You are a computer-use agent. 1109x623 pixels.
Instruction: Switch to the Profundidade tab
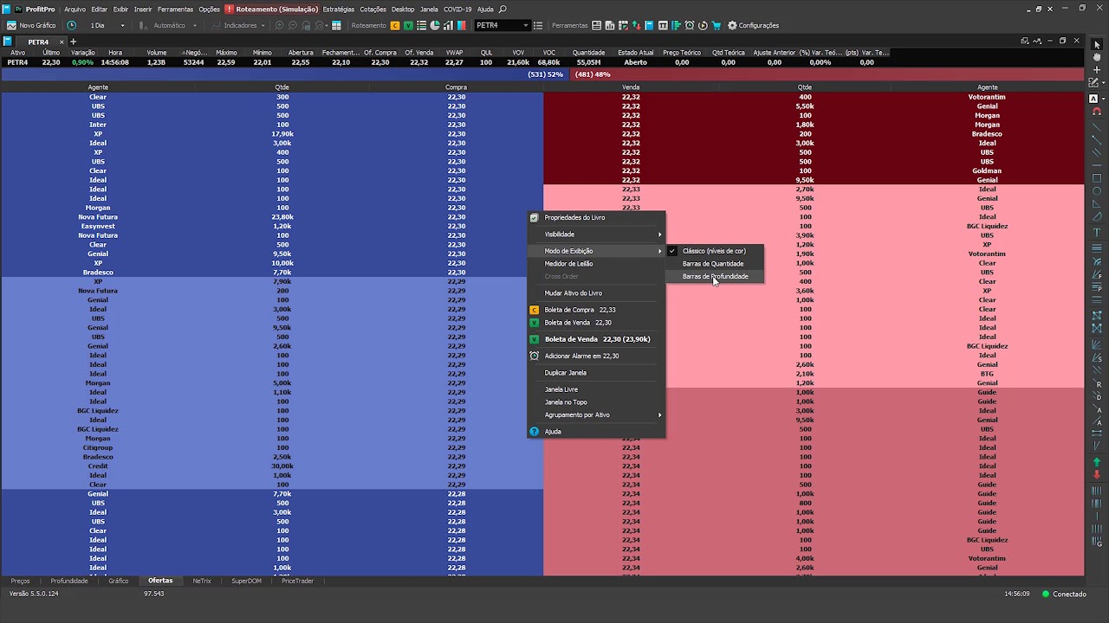tap(69, 581)
